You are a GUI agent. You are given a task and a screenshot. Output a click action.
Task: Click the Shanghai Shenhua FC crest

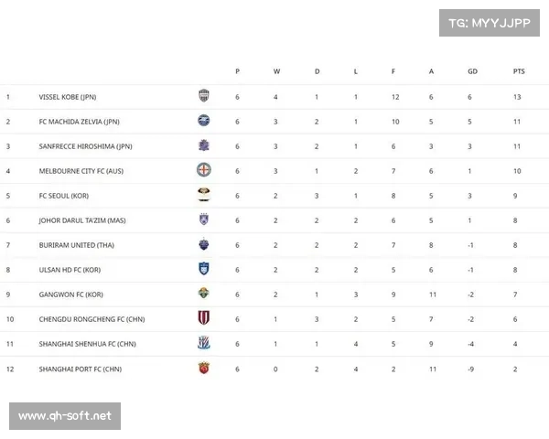(x=204, y=343)
